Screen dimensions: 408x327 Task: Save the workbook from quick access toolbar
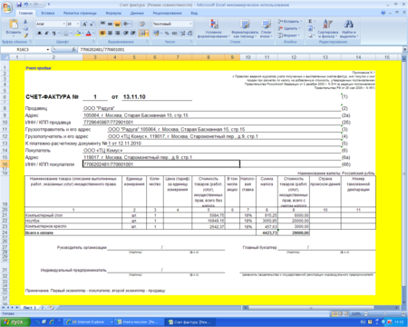click(19, 5)
